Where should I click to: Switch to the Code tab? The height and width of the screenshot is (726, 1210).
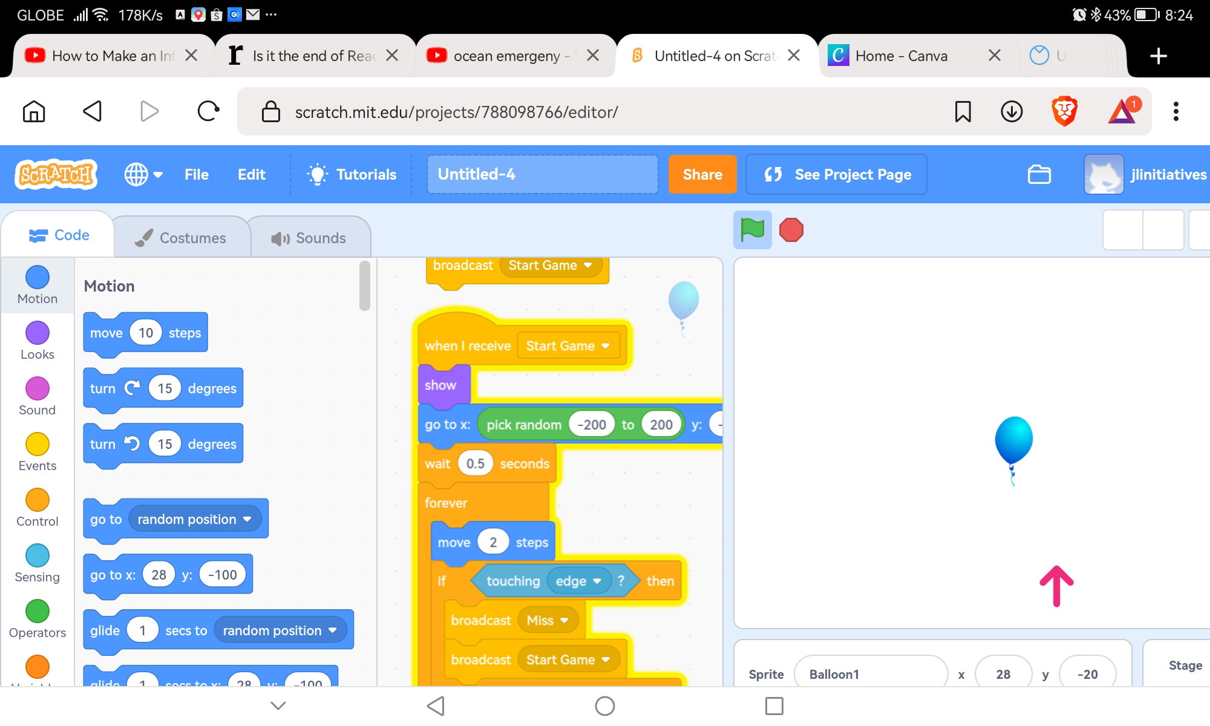59,235
